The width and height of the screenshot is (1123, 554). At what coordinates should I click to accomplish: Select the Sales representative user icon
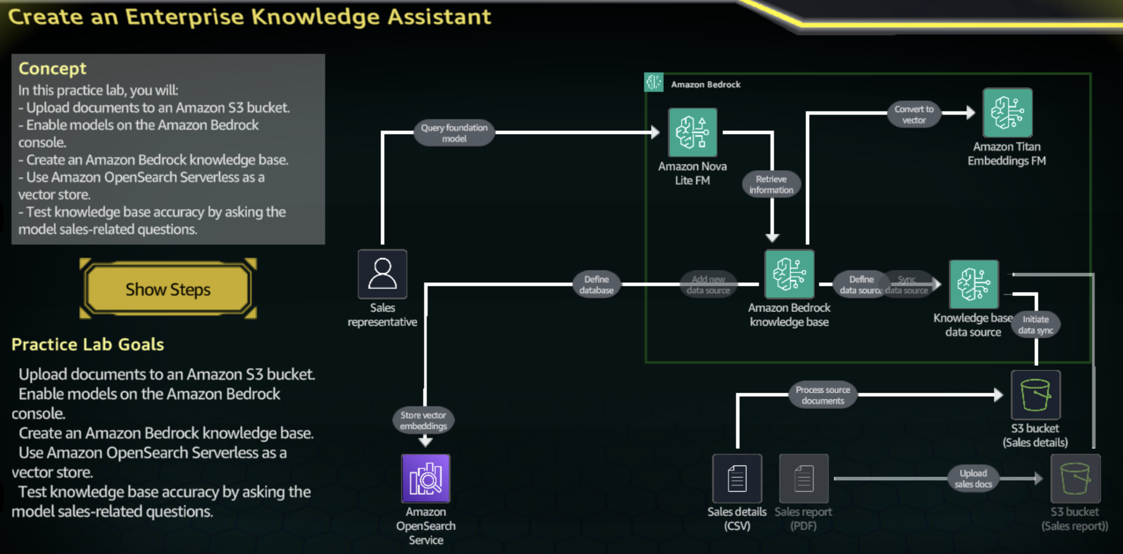click(x=382, y=274)
